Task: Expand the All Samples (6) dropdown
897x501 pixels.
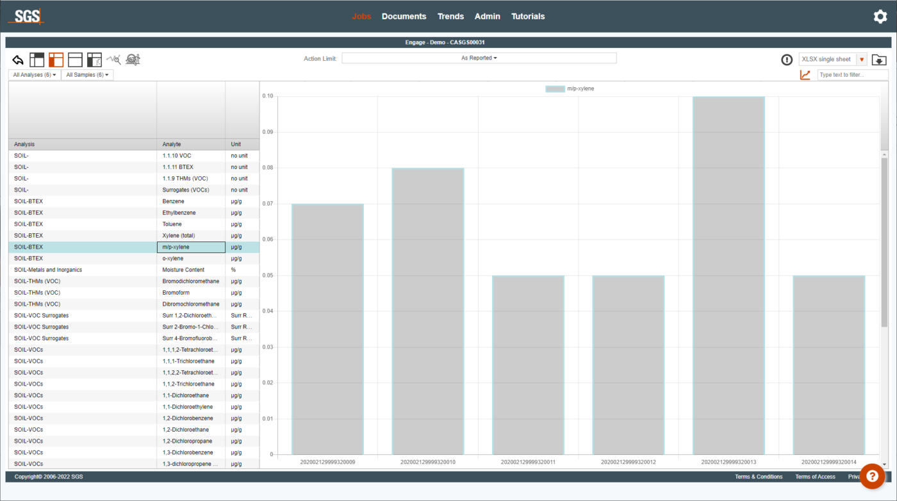Action: (87, 75)
